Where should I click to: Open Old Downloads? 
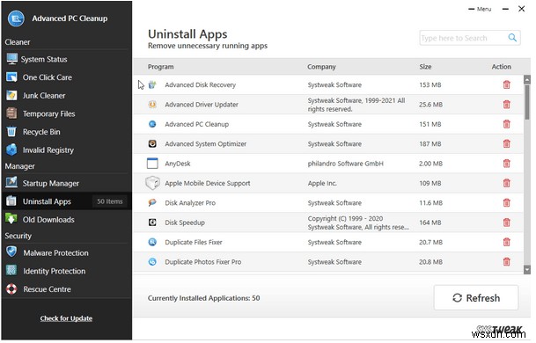66,220
